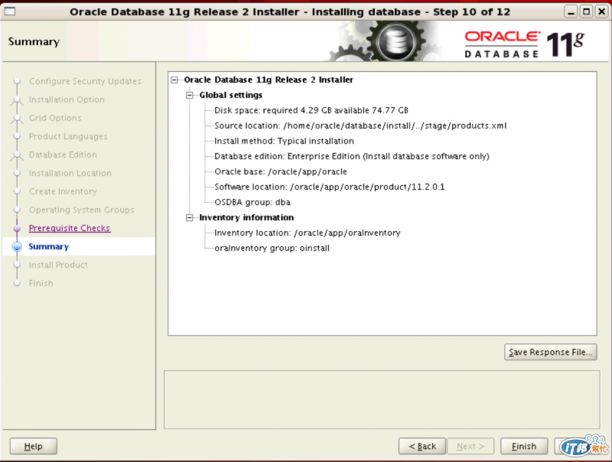Click the Inventory location row
Image resolution: width=612 pixels, height=462 pixels.
(308, 233)
